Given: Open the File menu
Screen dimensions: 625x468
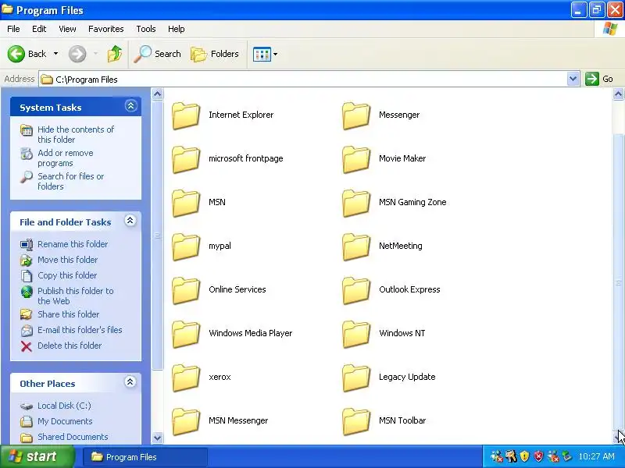Looking at the screenshot, I should (x=13, y=29).
